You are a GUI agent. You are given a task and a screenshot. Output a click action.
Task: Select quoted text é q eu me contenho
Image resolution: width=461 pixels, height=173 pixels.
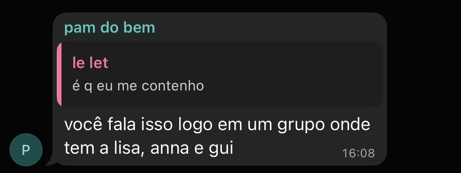click(138, 86)
